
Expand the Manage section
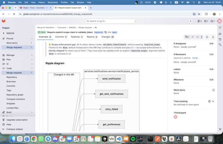tap(32, 55)
